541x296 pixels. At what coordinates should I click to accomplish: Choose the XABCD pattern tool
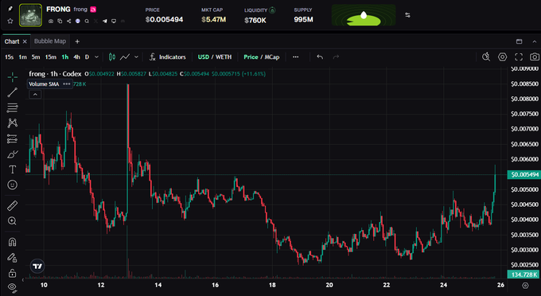coord(12,123)
